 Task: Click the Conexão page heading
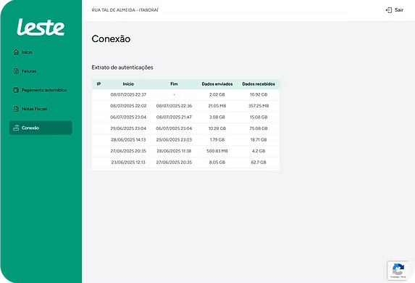[111, 39]
